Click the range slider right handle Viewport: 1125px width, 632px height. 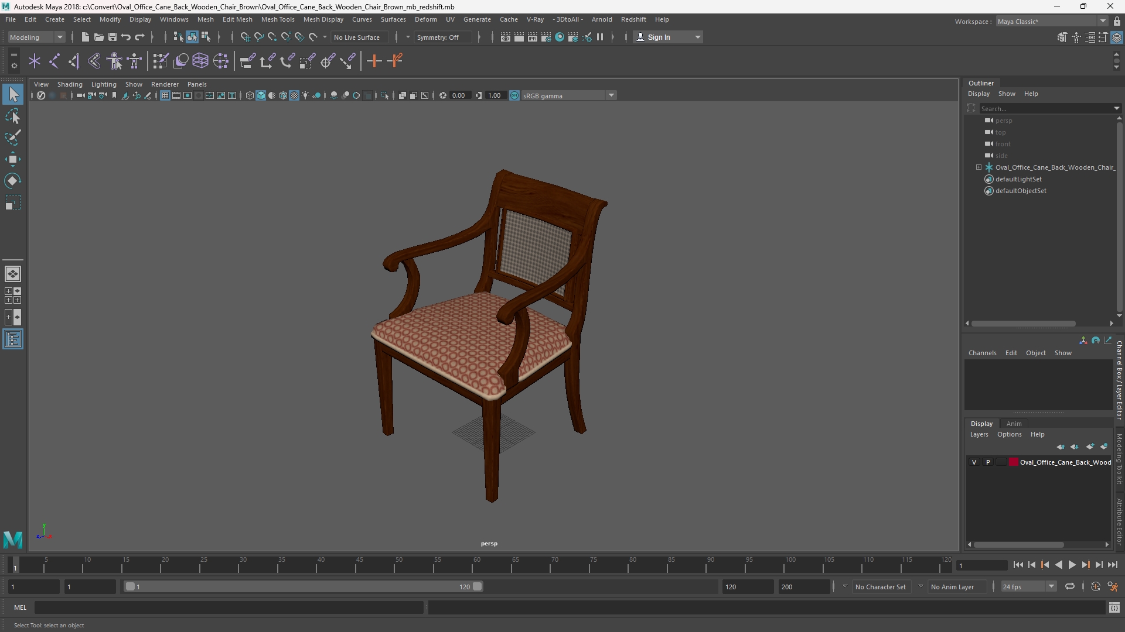click(478, 586)
